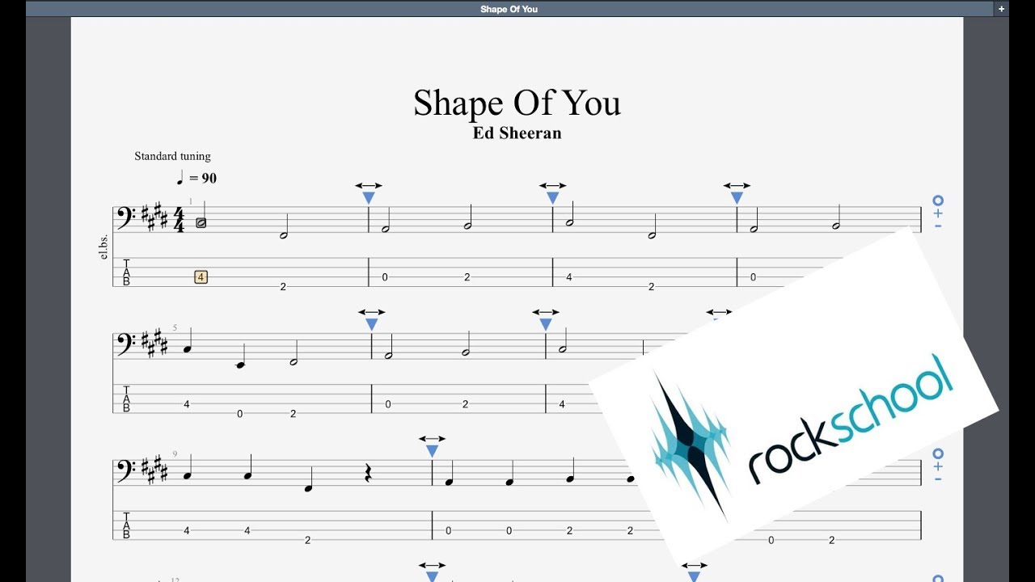1035x582 pixels.
Task: Select fret 0 tab number in bar 5
Action: [240, 414]
